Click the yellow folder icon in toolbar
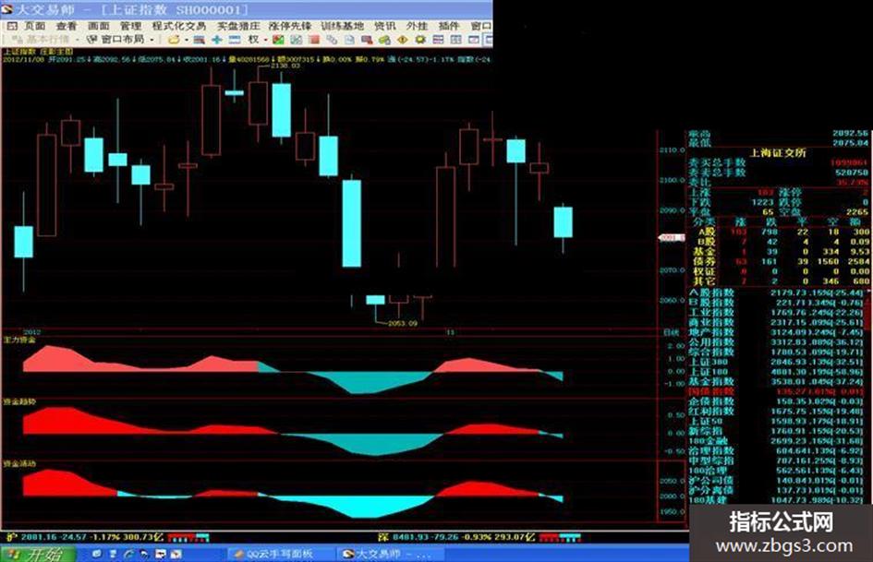The height and width of the screenshot is (562, 873). (x=174, y=40)
